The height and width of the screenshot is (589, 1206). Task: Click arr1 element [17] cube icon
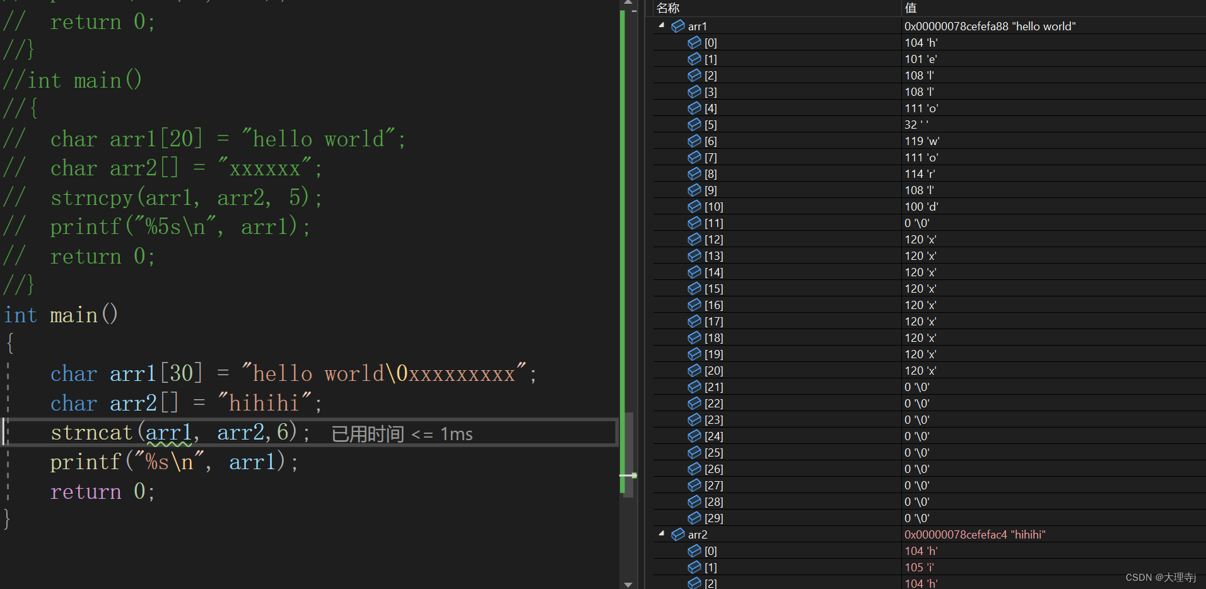click(x=694, y=321)
